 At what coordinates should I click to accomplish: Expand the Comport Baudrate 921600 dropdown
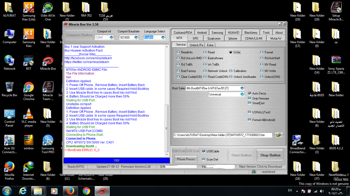pos(129,38)
